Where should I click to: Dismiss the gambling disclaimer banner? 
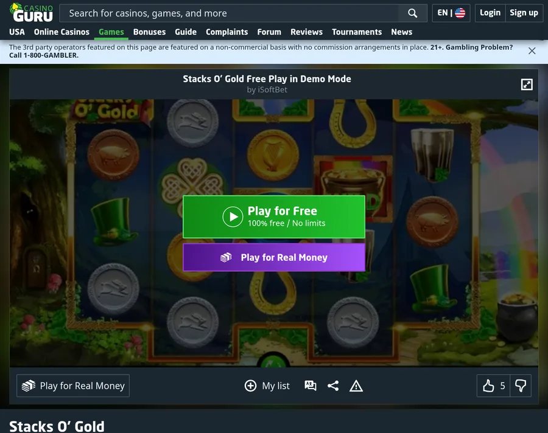click(532, 51)
